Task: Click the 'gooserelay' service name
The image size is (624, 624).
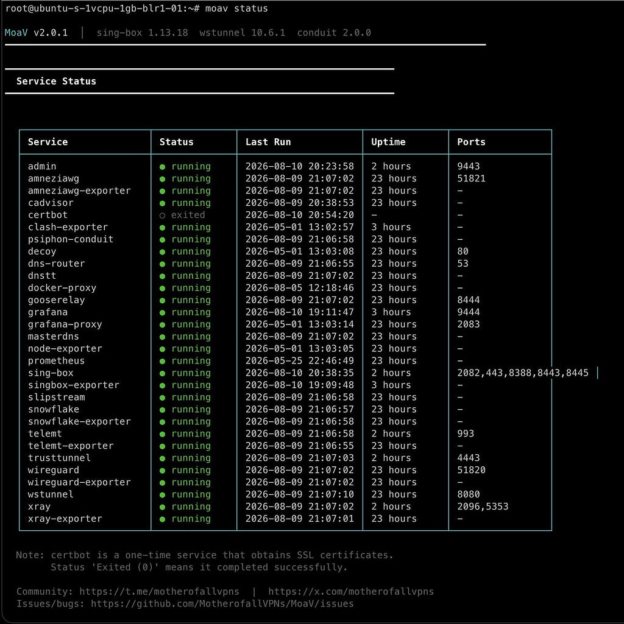Action: pyautogui.click(x=56, y=300)
